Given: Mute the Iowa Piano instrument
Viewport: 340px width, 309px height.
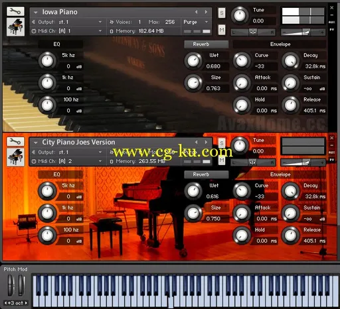Looking at the screenshot, I should [222, 30].
